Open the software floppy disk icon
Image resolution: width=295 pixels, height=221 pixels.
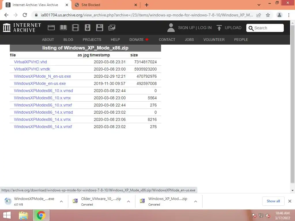[99, 28]
